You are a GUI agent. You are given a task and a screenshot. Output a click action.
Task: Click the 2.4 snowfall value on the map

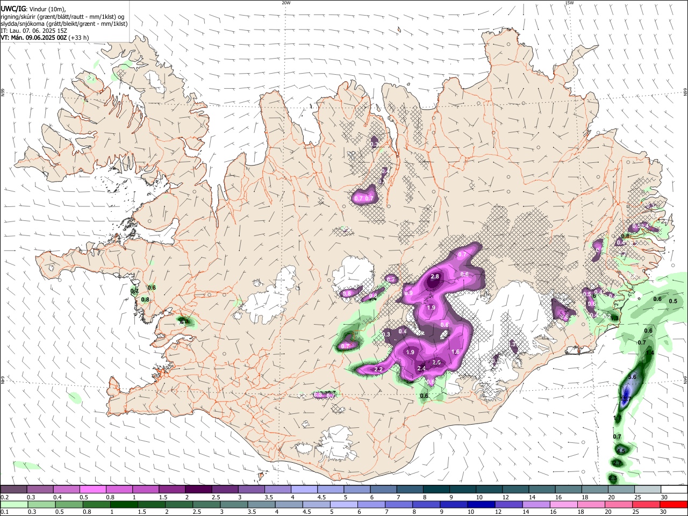point(421,368)
